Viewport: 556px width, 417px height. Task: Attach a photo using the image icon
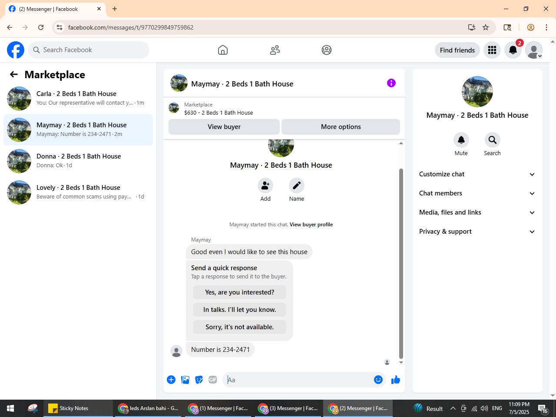coord(185,380)
